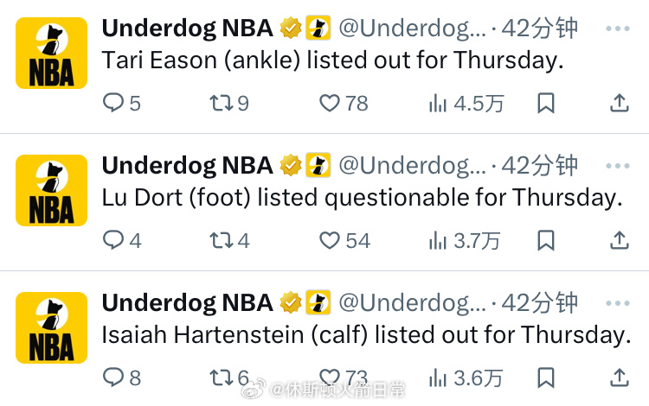
Task: Reply to the Lu Dort tweet
Action: 113,240
